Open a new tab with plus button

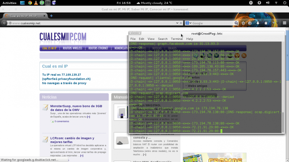pos(51,16)
